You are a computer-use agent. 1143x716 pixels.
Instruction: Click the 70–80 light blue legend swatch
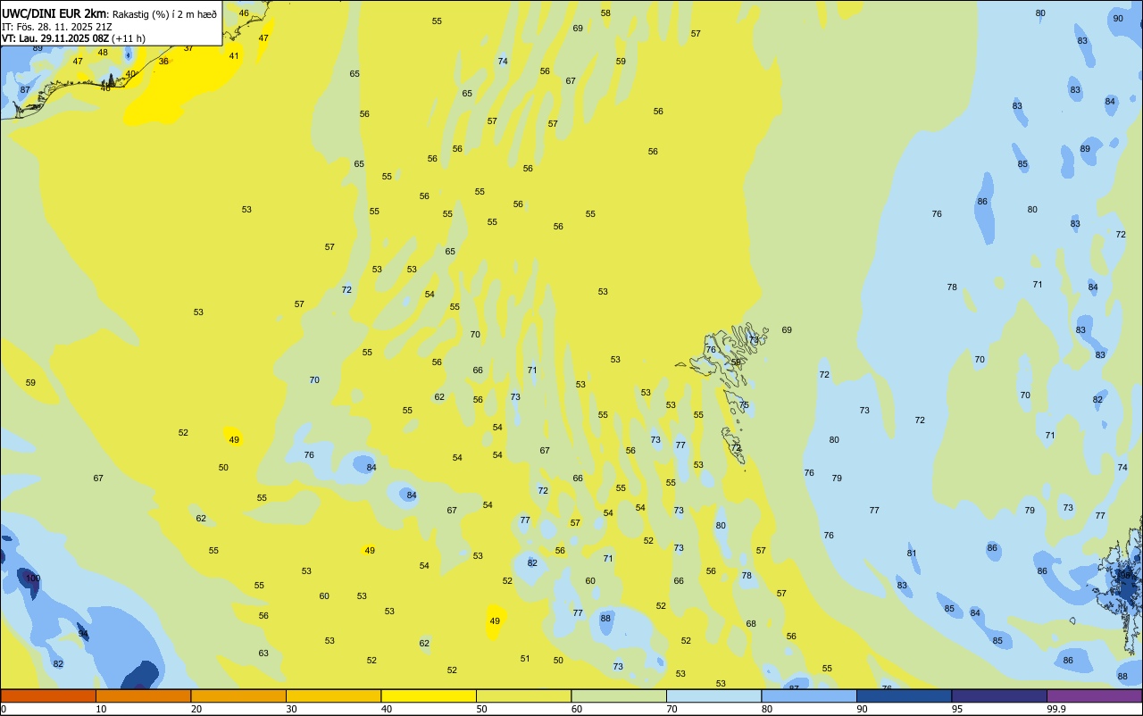713,695
